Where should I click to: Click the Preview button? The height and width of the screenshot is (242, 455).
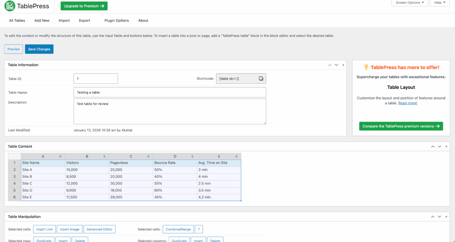click(14, 49)
